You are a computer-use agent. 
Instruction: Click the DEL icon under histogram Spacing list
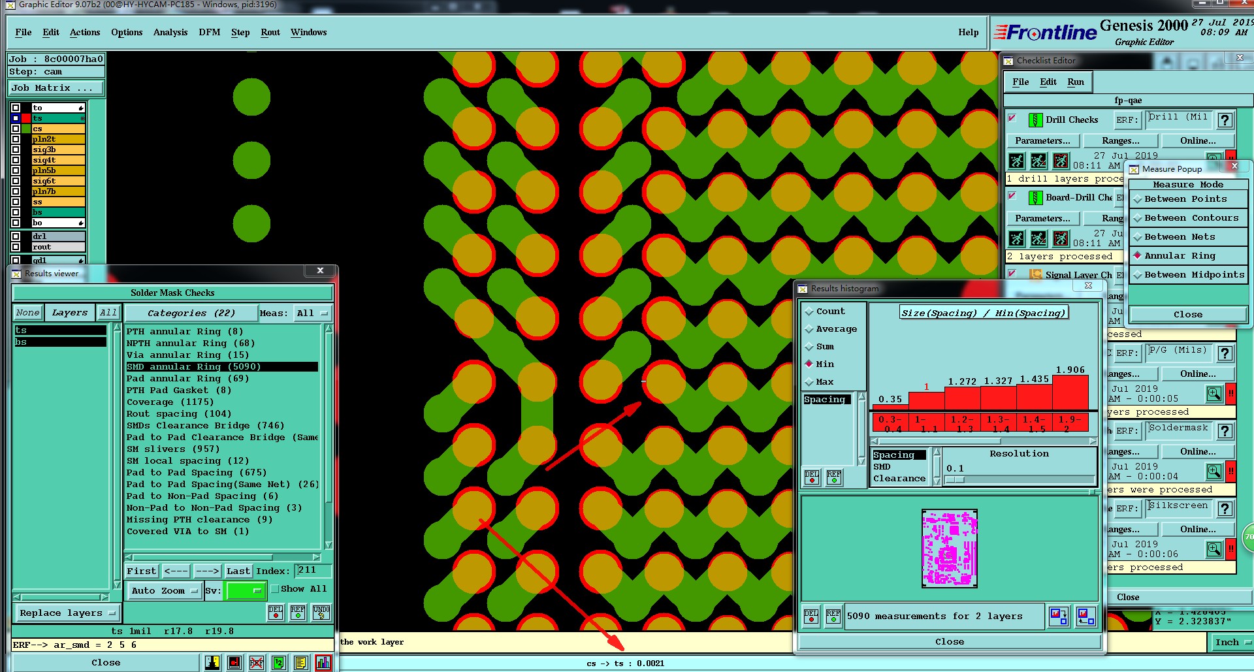812,477
